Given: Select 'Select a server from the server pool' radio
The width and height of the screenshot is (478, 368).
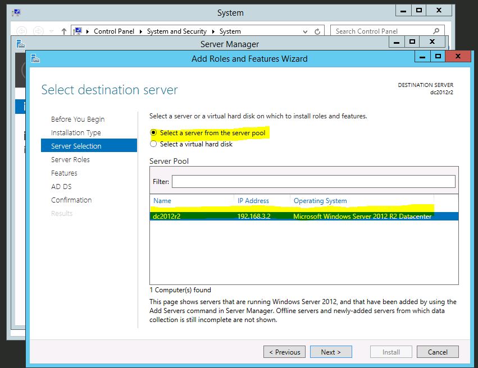Looking at the screenshot, I should [x=153, y=133].
